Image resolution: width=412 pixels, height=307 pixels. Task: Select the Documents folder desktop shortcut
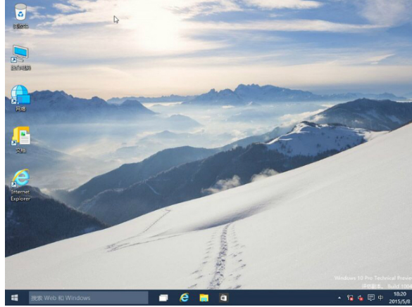click(x=20, y=140)
